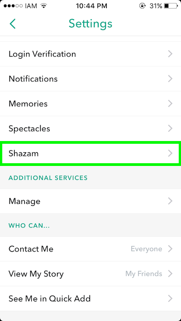The height and width of the screenshot is (321, 181).
Task: Open Memories settings row
Action: 90,104
